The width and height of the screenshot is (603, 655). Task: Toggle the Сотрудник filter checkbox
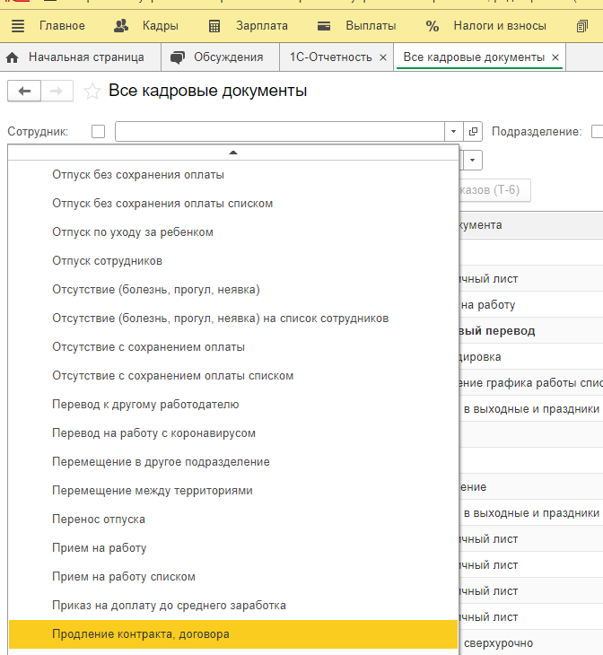click(99, 132)
